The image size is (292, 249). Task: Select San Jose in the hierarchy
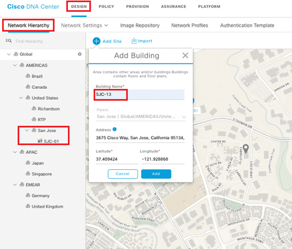pyautogui.click(x=47, y=130)
